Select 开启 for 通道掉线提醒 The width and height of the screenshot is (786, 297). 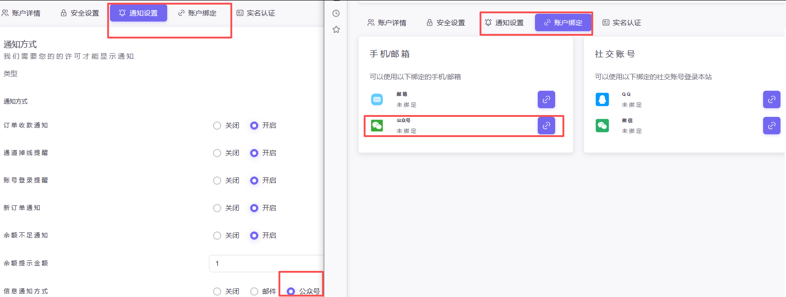coord(254,153)
